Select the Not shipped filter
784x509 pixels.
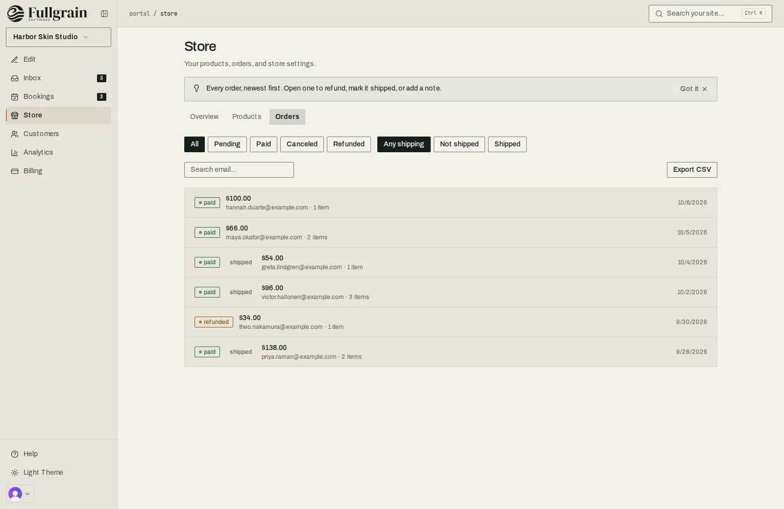coord(459,144)
